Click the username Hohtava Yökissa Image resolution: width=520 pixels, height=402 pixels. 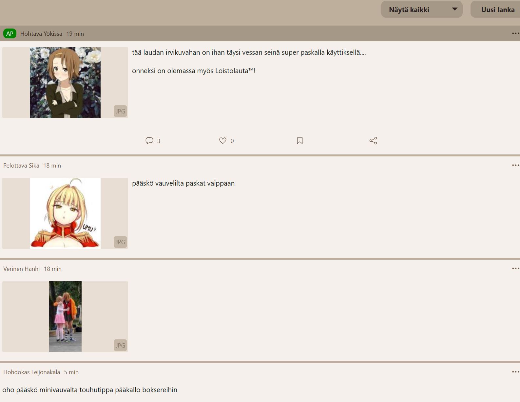click(x=41, y=34)
